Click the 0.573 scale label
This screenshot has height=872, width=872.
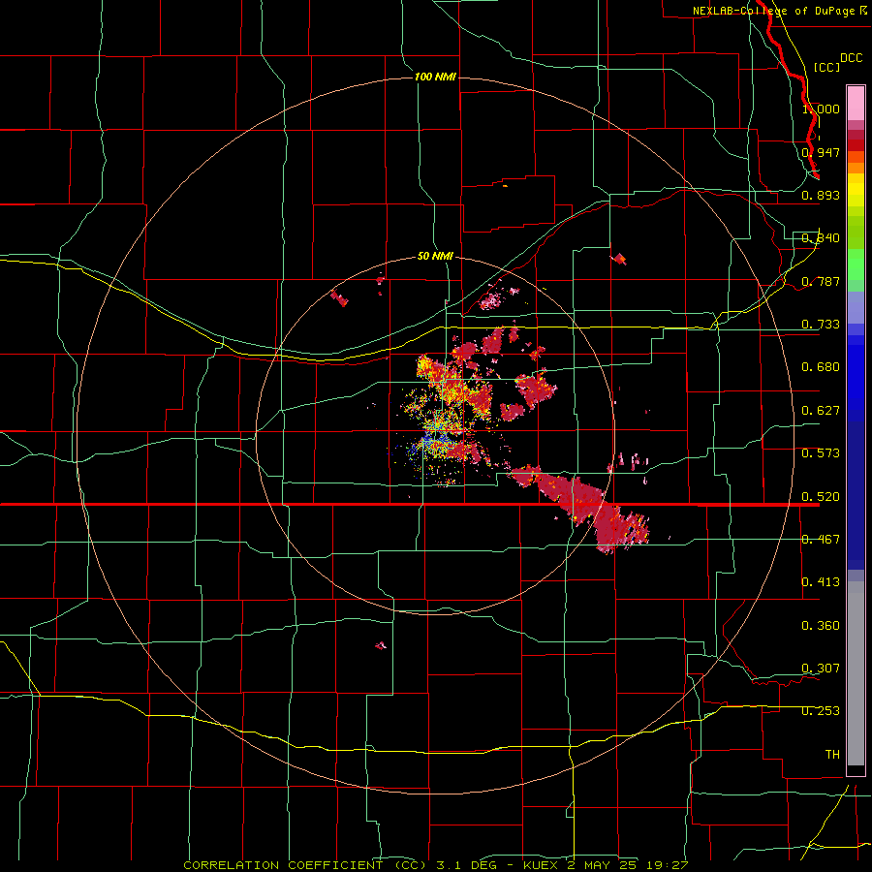821,453
